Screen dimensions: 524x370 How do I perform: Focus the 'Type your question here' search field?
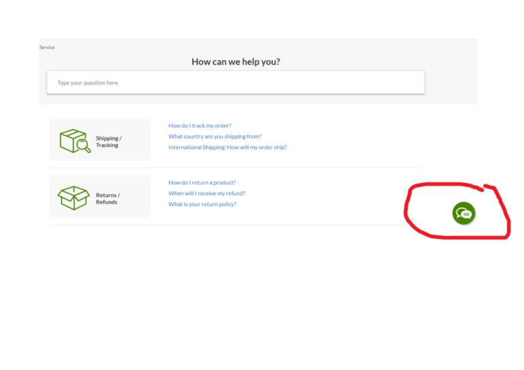[x=235, y=83]
